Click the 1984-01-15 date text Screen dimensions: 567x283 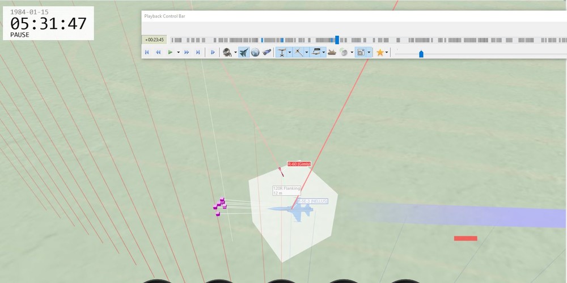(x=29, y=12)
